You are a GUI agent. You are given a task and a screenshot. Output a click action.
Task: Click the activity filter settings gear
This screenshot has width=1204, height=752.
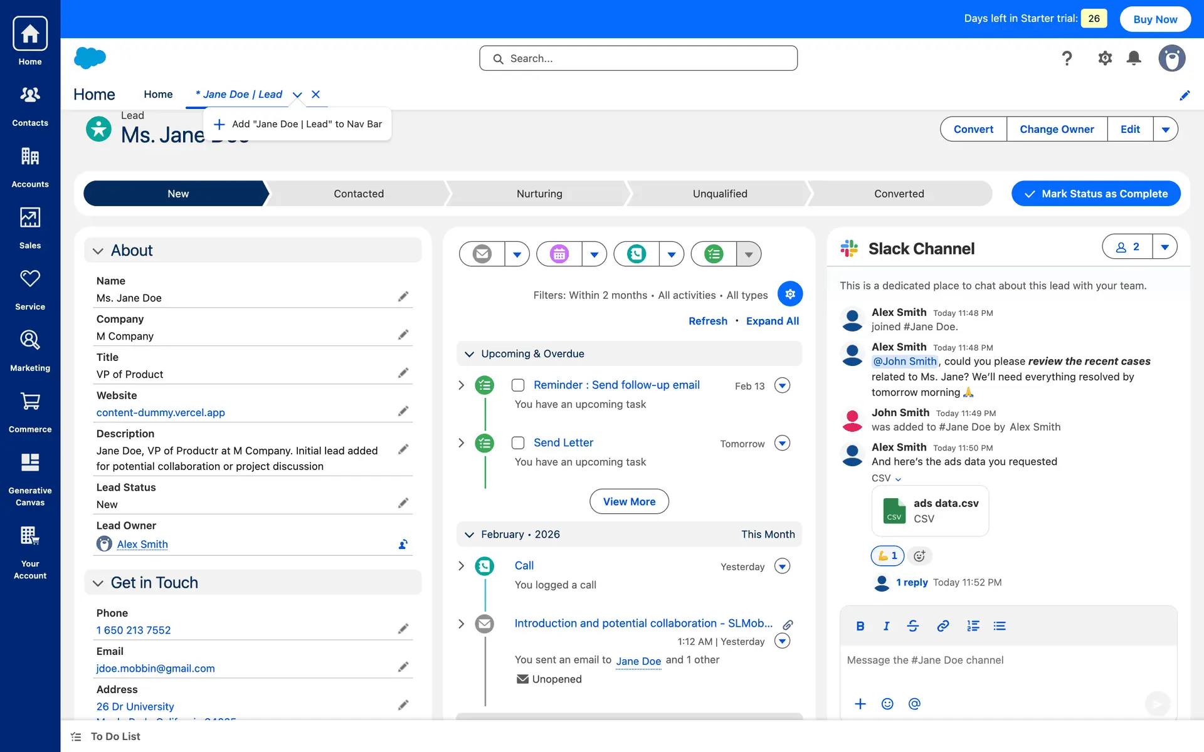790,294
